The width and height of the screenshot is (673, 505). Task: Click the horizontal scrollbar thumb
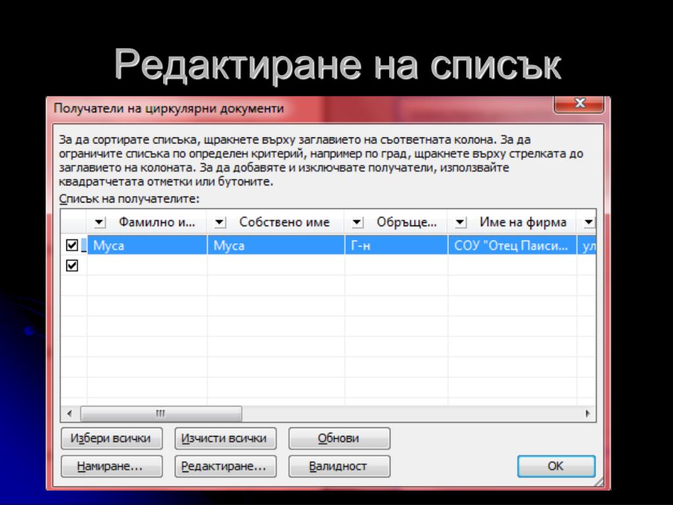[x=161, y=414]
